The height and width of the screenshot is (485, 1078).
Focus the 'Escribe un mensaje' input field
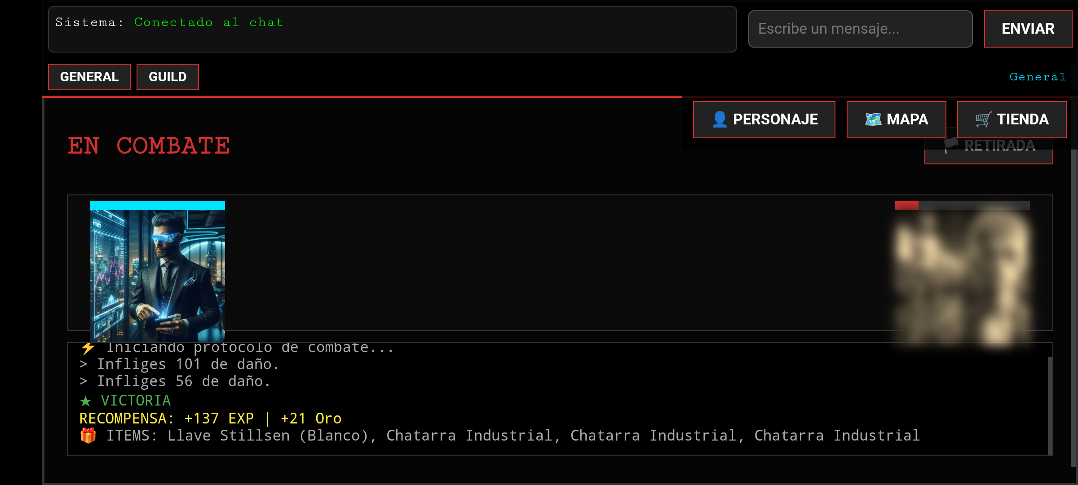pyautogui.click(x=860, y=29)
